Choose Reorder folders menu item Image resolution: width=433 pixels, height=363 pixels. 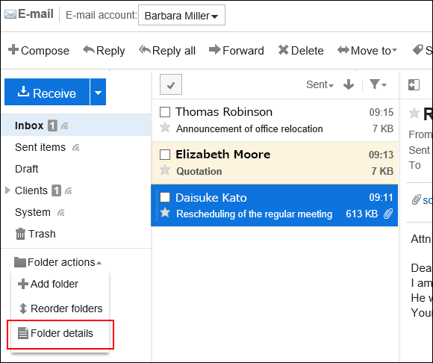60,308
